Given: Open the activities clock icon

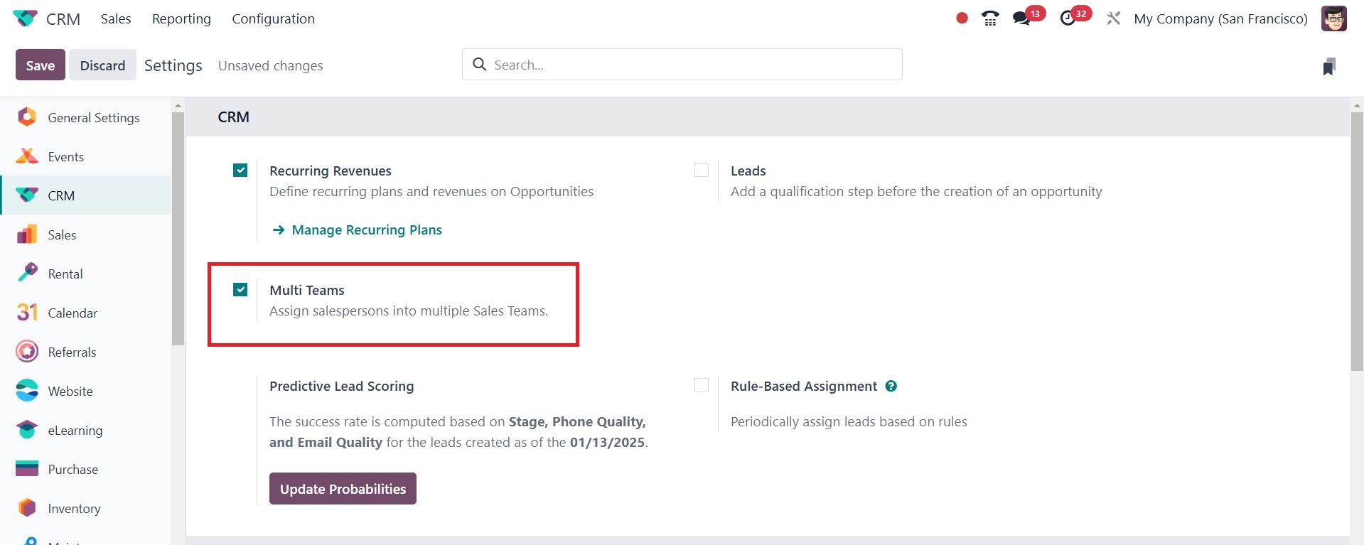Looking at the screenshot, I should (1068, 18).
